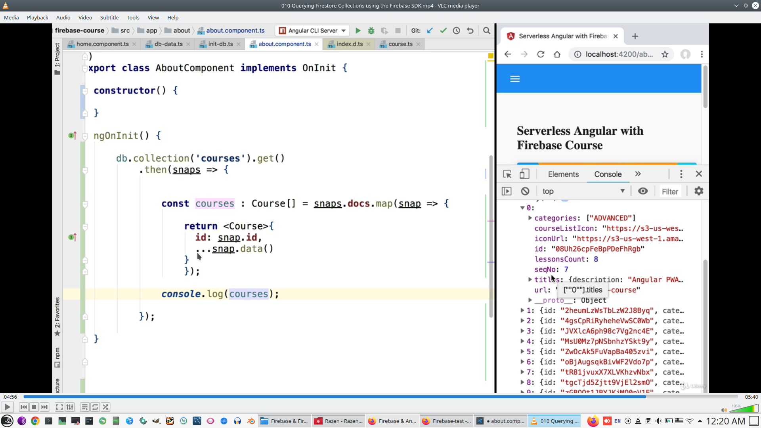Open Razen taskbar window
Screen dimensions: 761x428
click(338, 421)
